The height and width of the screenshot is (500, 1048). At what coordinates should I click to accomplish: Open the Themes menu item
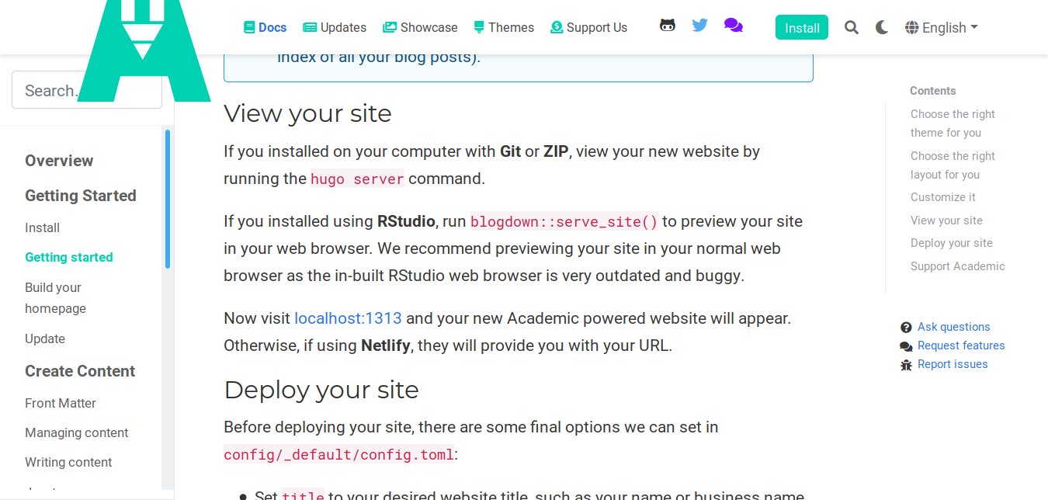pyautogui.click(x=504, y=27)
